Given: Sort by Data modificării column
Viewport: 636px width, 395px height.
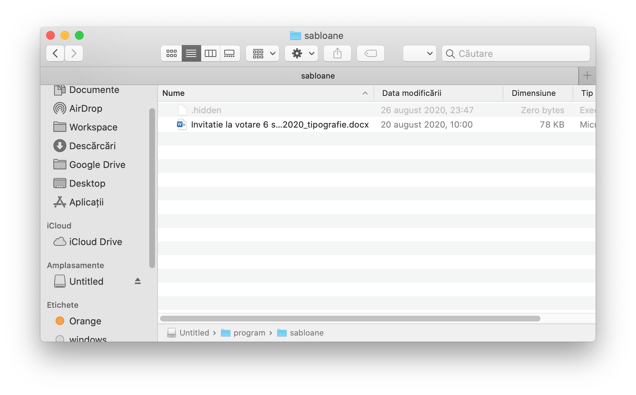Looking at the screenshot, I should (438, 93).
